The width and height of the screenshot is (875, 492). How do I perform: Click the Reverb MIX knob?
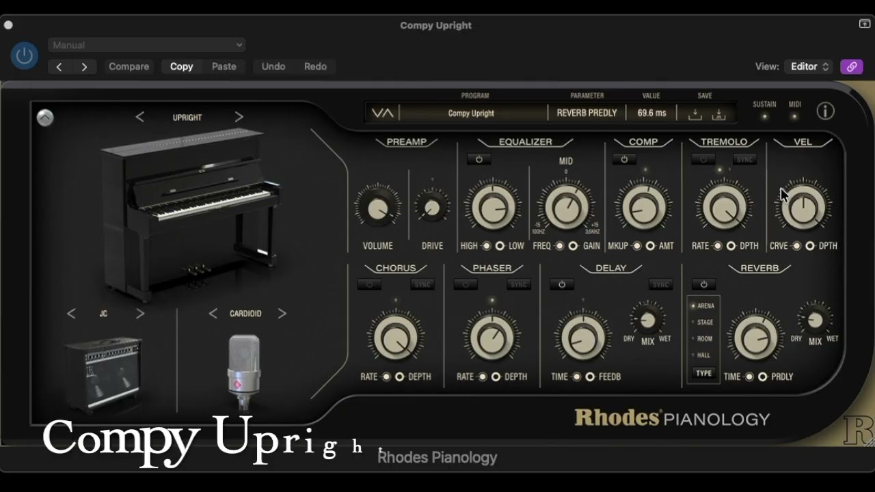[x=815, y=319]
